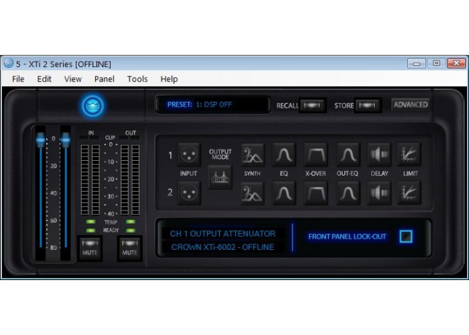The width and height of the screenshot is (469, 335).
Task: Open channel 1 EQ module
Action: click(x=283, y=155)
